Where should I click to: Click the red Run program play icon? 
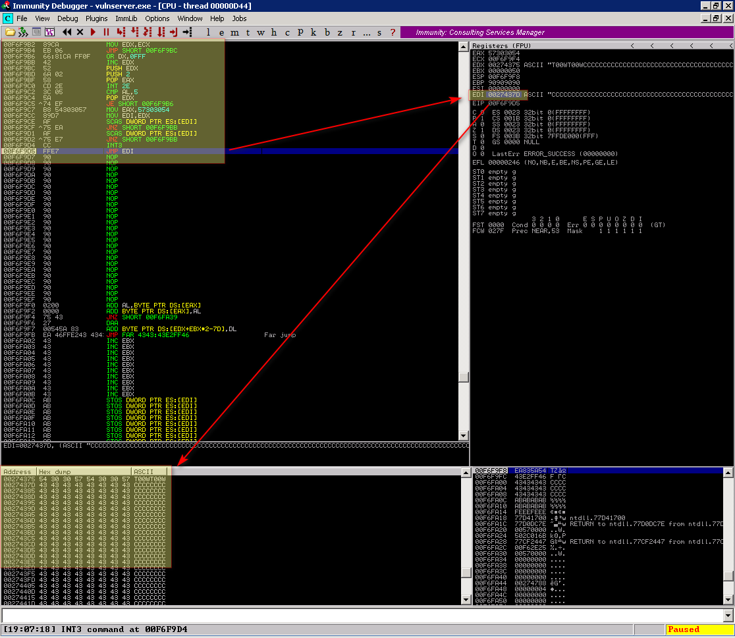pyautogui.click(x=94, y=32)
